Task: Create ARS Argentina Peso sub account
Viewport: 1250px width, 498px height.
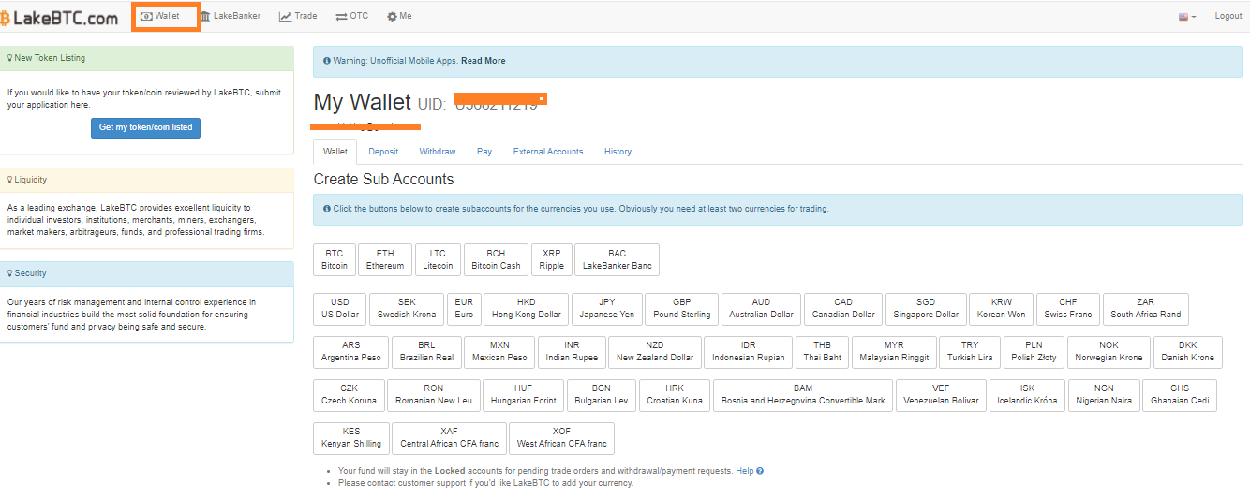Action: [x=351, y=352]
